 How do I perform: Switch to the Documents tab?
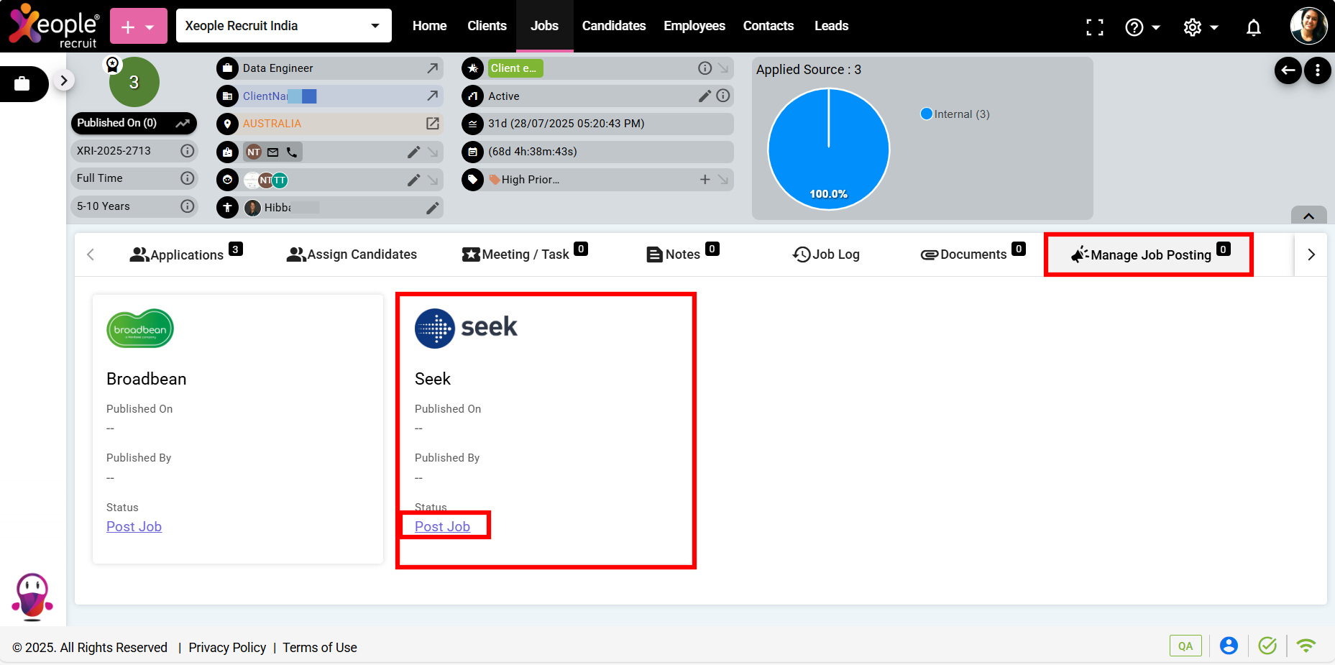click(x=973, y=254)
